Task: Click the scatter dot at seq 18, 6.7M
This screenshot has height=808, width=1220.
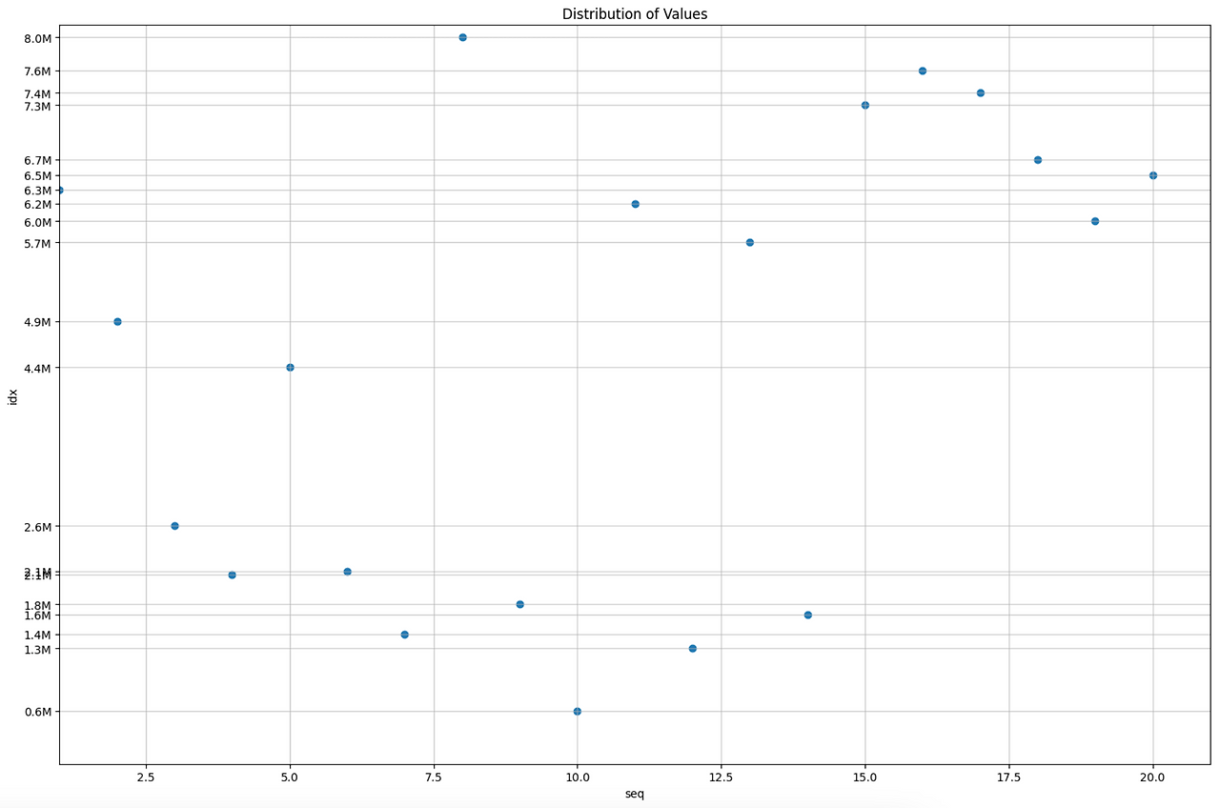Action: coord(1038,160)
